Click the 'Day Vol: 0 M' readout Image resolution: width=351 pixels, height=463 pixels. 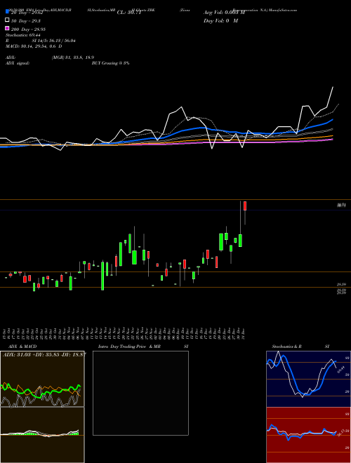click(x=220, y=20)
